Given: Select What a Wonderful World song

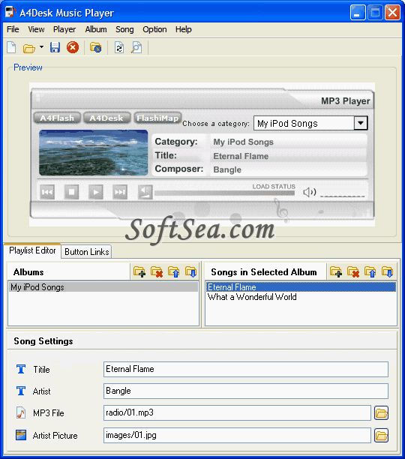Looking at the screenshot, I should (x=252, y=297).
